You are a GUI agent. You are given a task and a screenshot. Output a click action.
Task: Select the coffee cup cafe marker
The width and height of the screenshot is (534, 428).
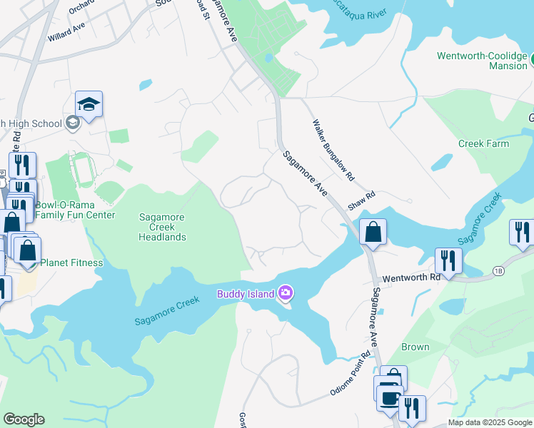(x=391, y=399)
